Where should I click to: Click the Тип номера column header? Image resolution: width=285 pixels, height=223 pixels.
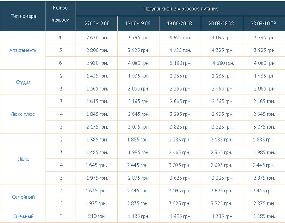coord(23,16)
